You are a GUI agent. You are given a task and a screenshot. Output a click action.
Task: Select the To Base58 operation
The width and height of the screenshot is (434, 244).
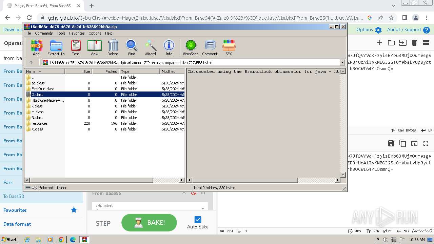coord(41,196)
